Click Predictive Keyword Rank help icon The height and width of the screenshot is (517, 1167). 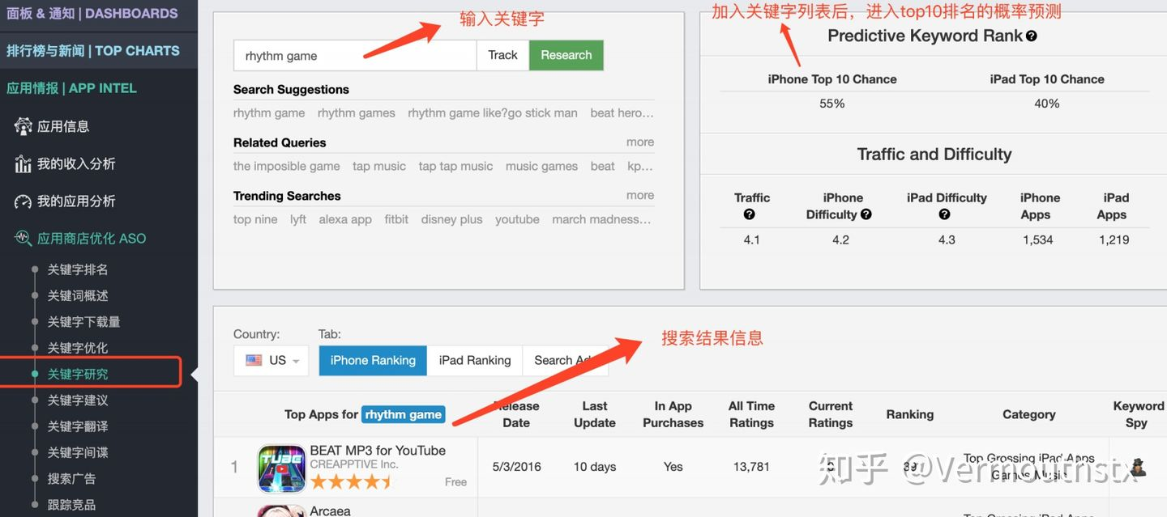(1032, 36)
